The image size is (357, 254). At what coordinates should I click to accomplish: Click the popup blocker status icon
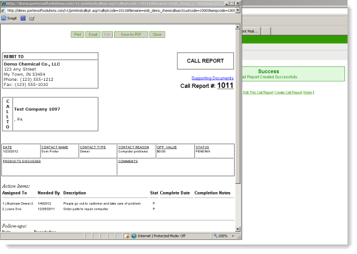point(127,236)
